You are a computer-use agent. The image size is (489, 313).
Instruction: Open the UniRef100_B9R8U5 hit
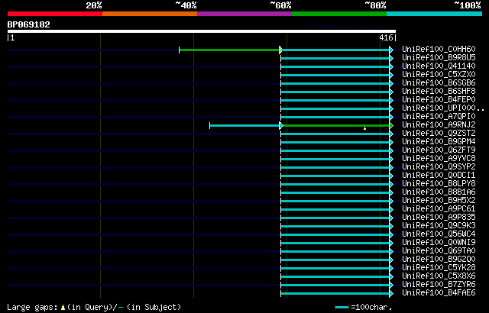point(439,57)
